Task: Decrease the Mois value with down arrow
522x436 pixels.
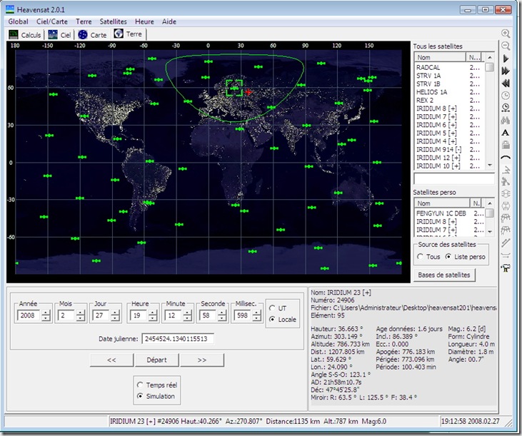Action: coord(80,318)
